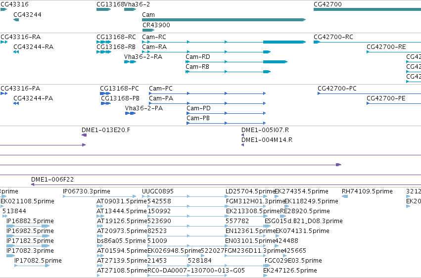Viewport: 421px width, 278px height.
Task: Open the CG42700-RC transcript label
Action: click(x=333, y=37)
